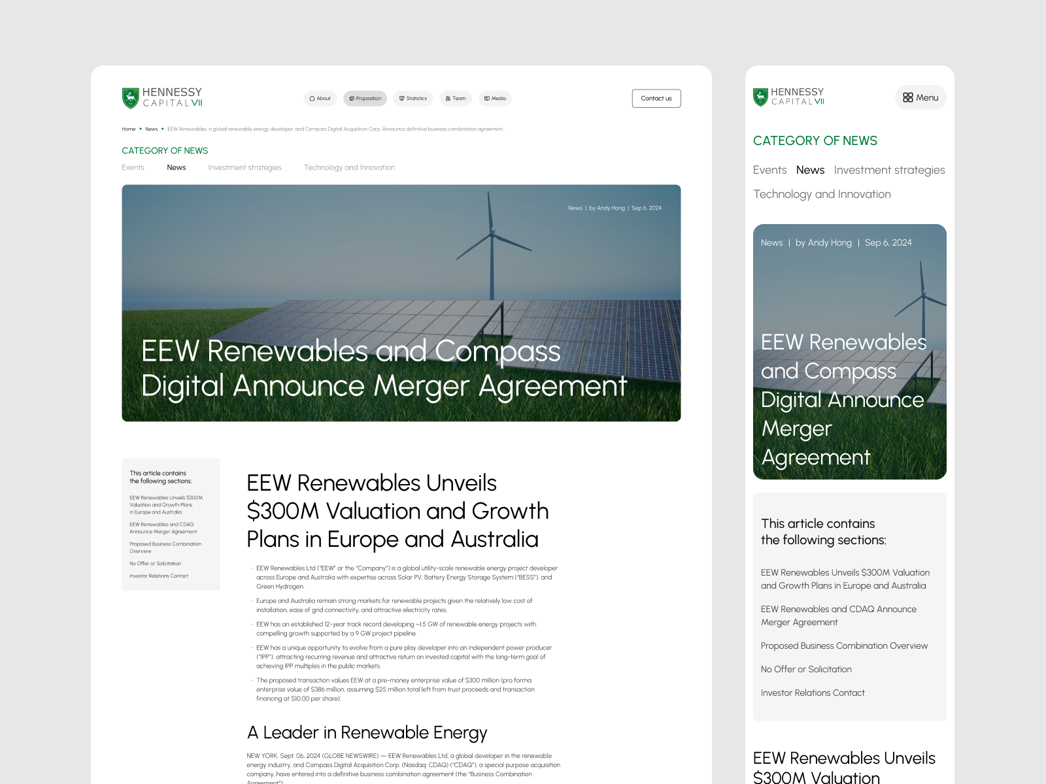Select the Events category in mobile view
Image resolution: width=1046 pixels, height=784 pixels.
click(x=769, y=170)
